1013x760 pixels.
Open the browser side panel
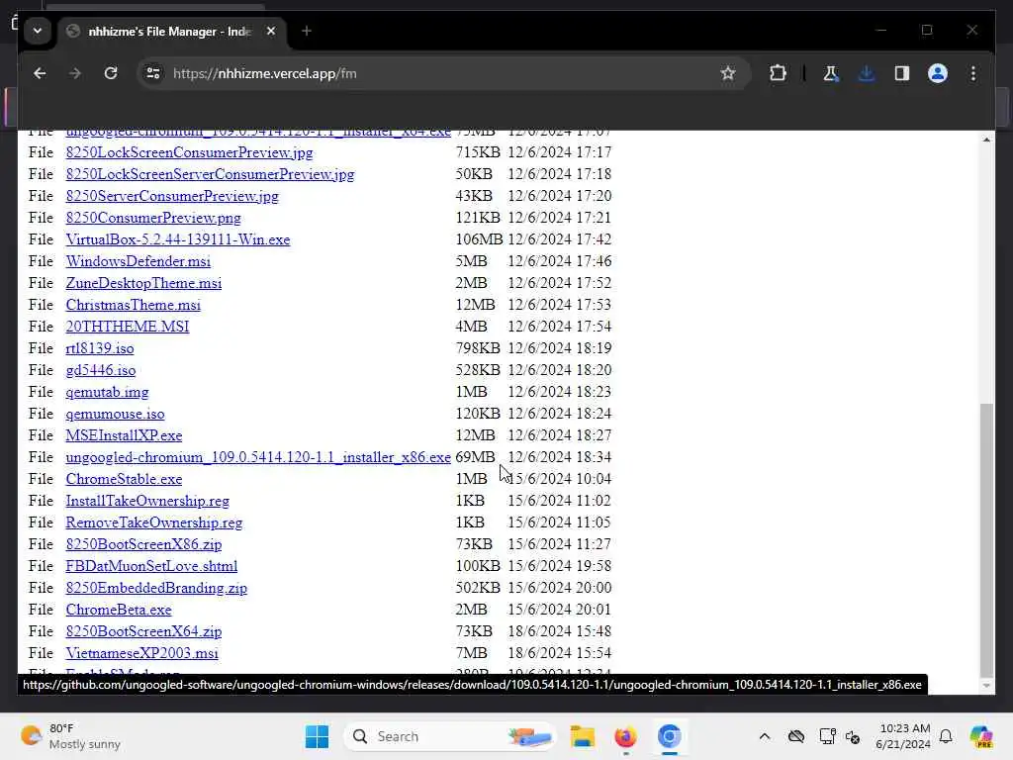point(902,73)
